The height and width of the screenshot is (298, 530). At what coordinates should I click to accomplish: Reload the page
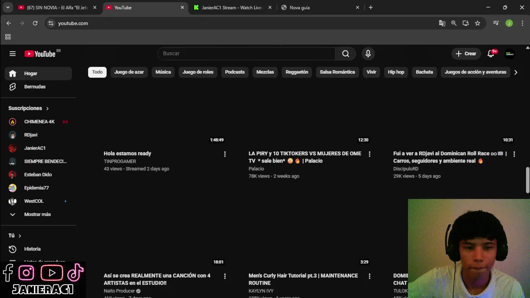35,23
